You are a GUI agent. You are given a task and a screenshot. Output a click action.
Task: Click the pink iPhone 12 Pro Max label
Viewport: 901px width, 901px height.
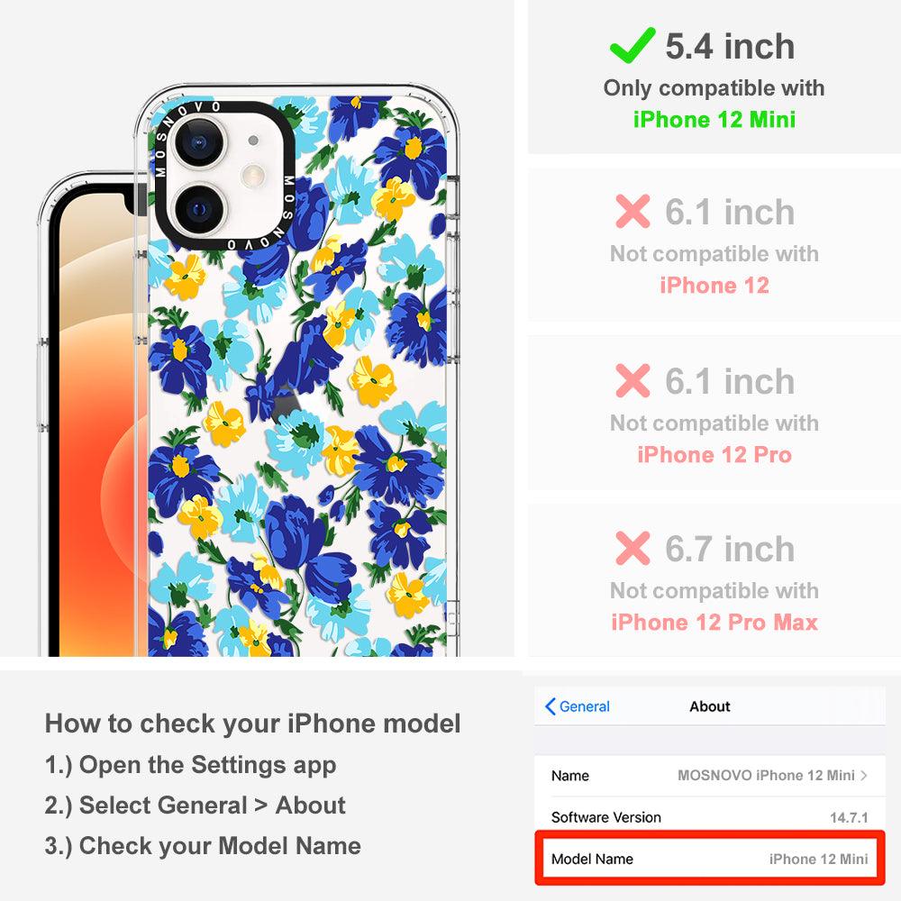pos(714,623)
